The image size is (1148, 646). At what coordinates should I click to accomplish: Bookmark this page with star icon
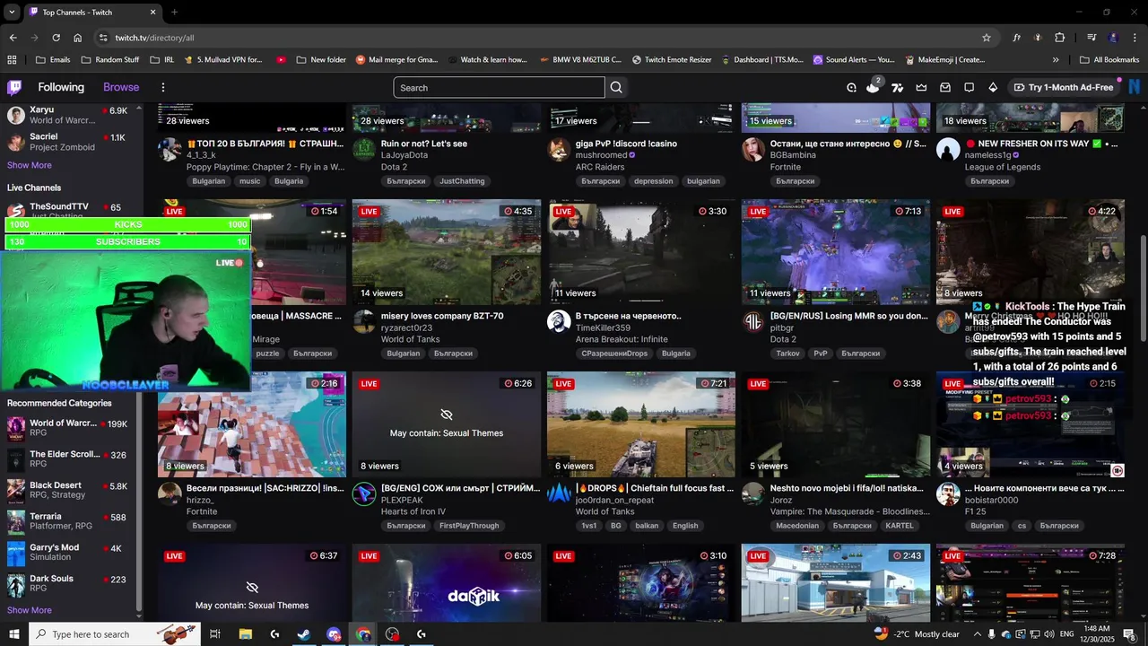pyautogui.click(x=987, y=38)
